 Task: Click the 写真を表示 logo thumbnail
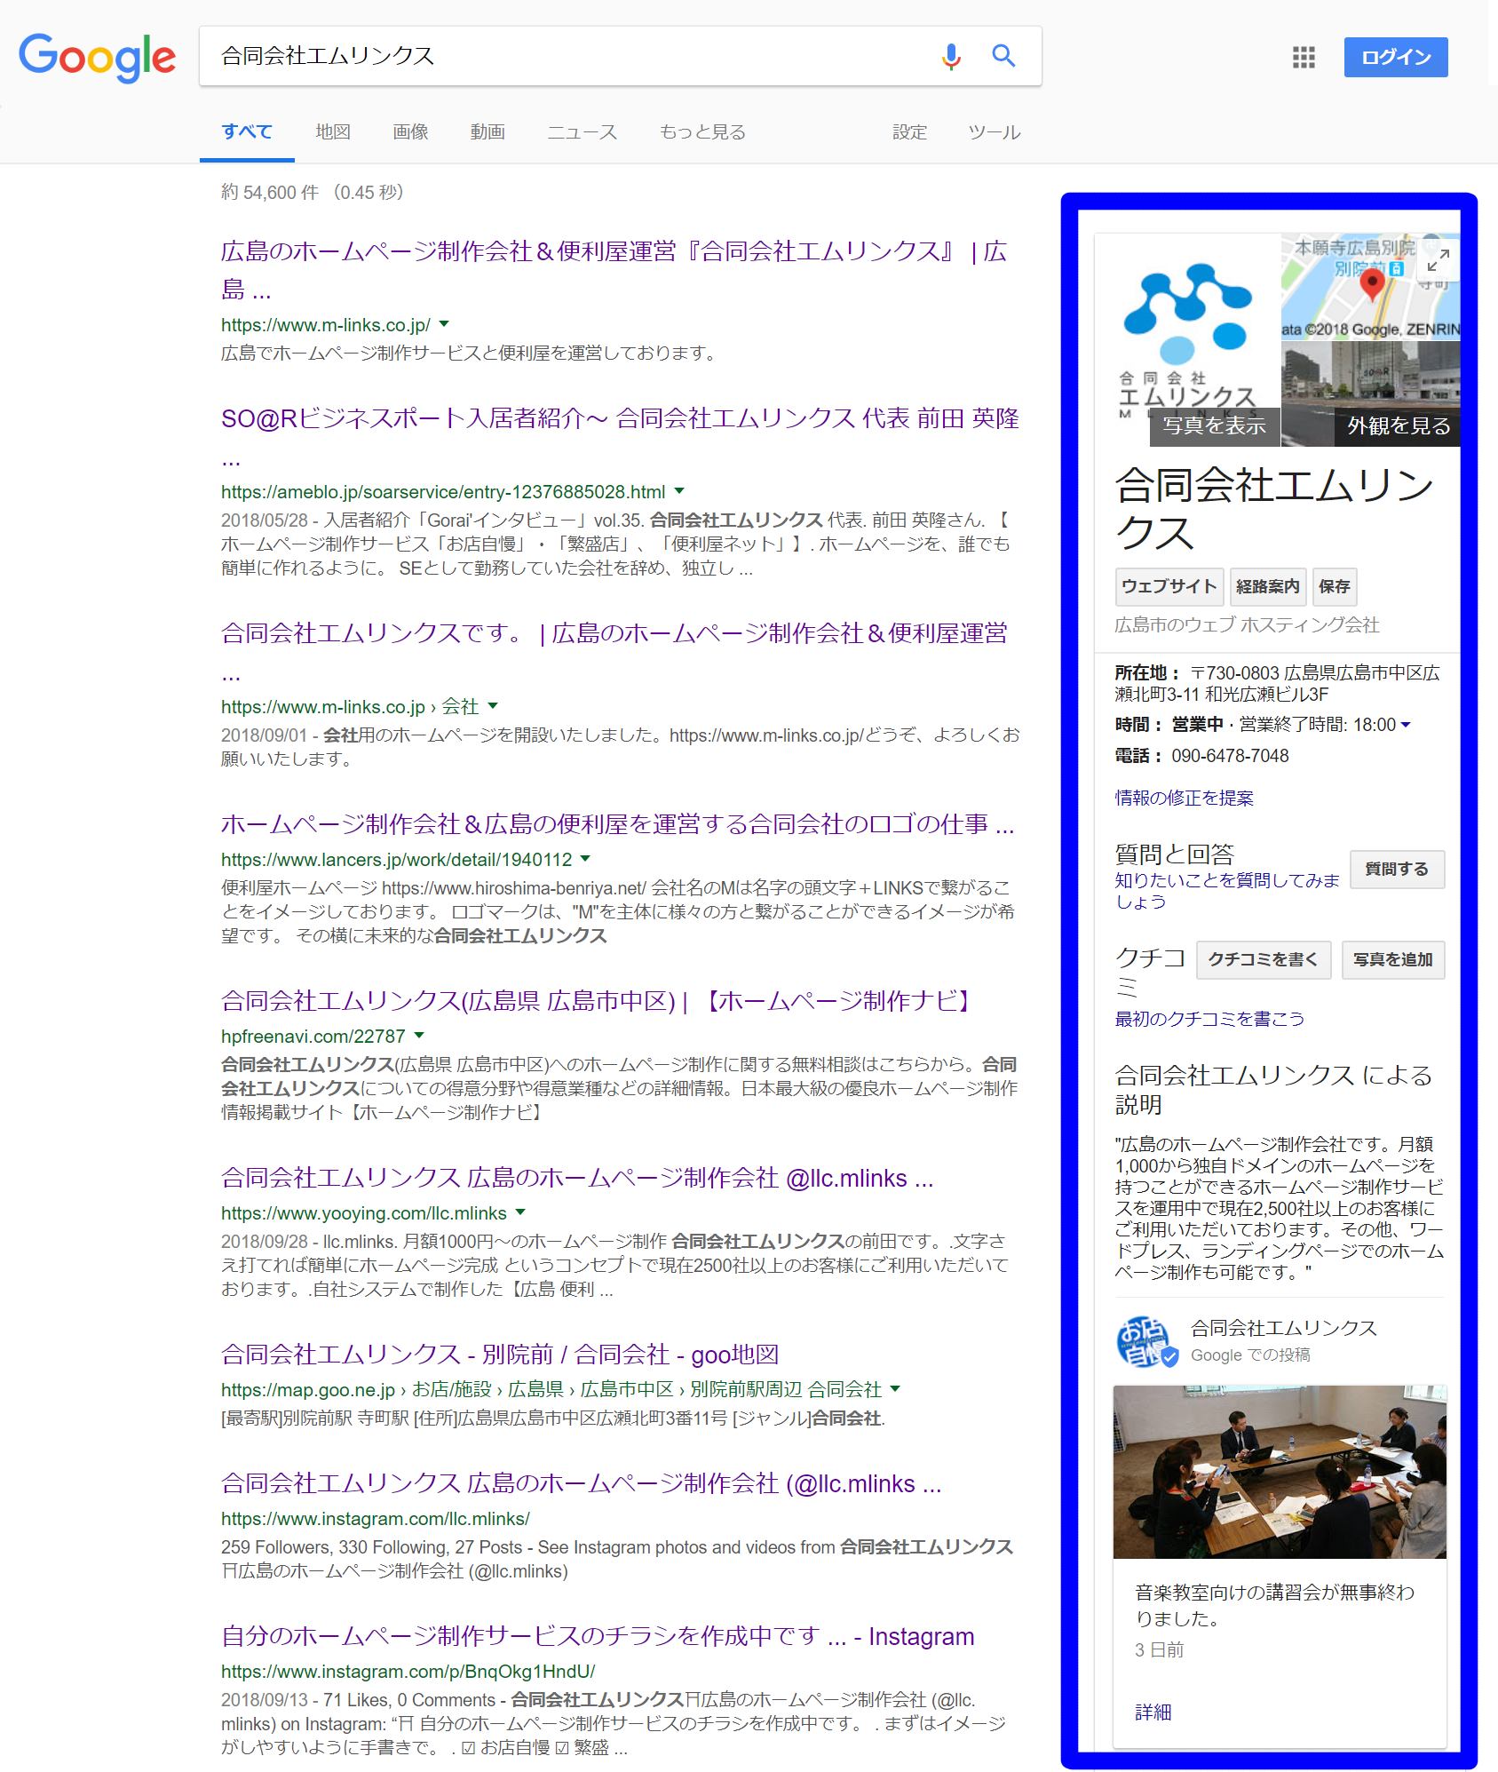[x=1188, y=340]
